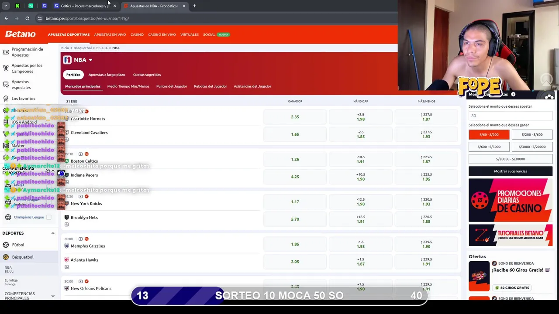Viewport: 559px width, 314px height.
Task: Bet on Cleveland Cavaliers winner 1.65
Action: tap(295, 134)
